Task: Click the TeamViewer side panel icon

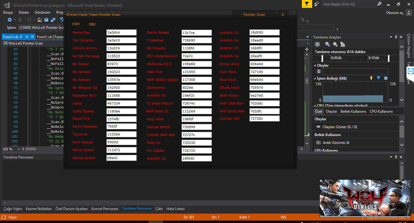Action: click(x=410, y=71)
